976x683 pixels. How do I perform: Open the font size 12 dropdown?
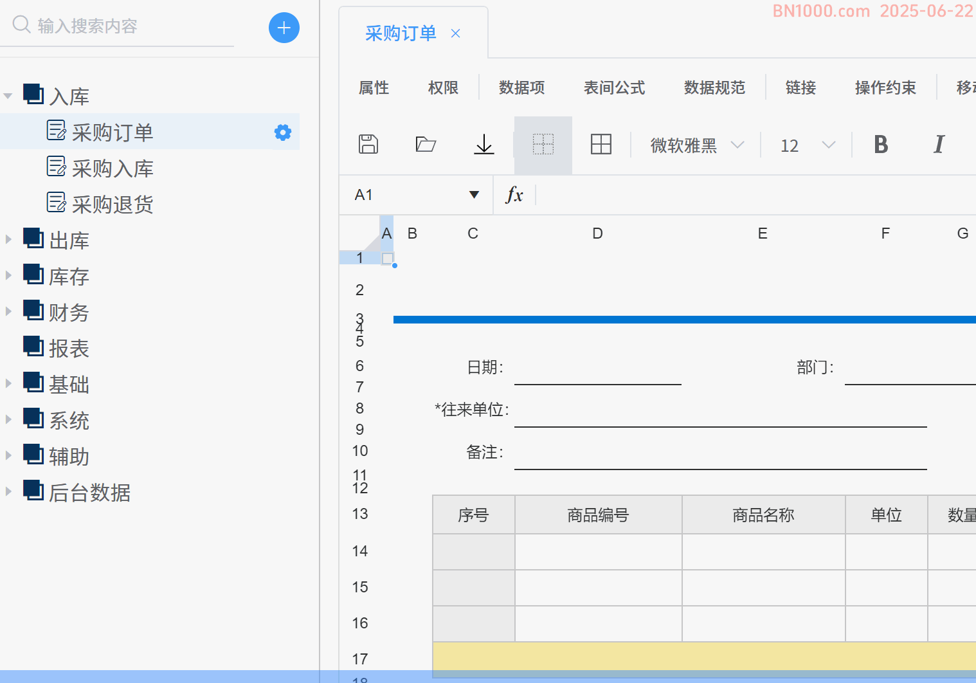pyautogui.click(x=829, y=145)
